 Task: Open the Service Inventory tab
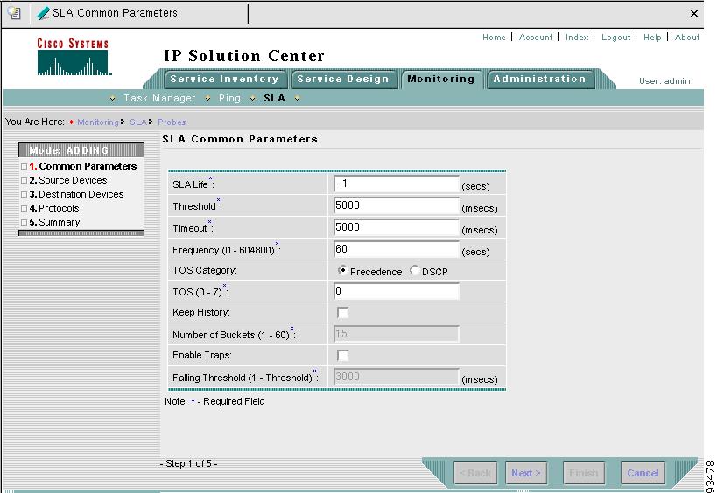point(224,79)
